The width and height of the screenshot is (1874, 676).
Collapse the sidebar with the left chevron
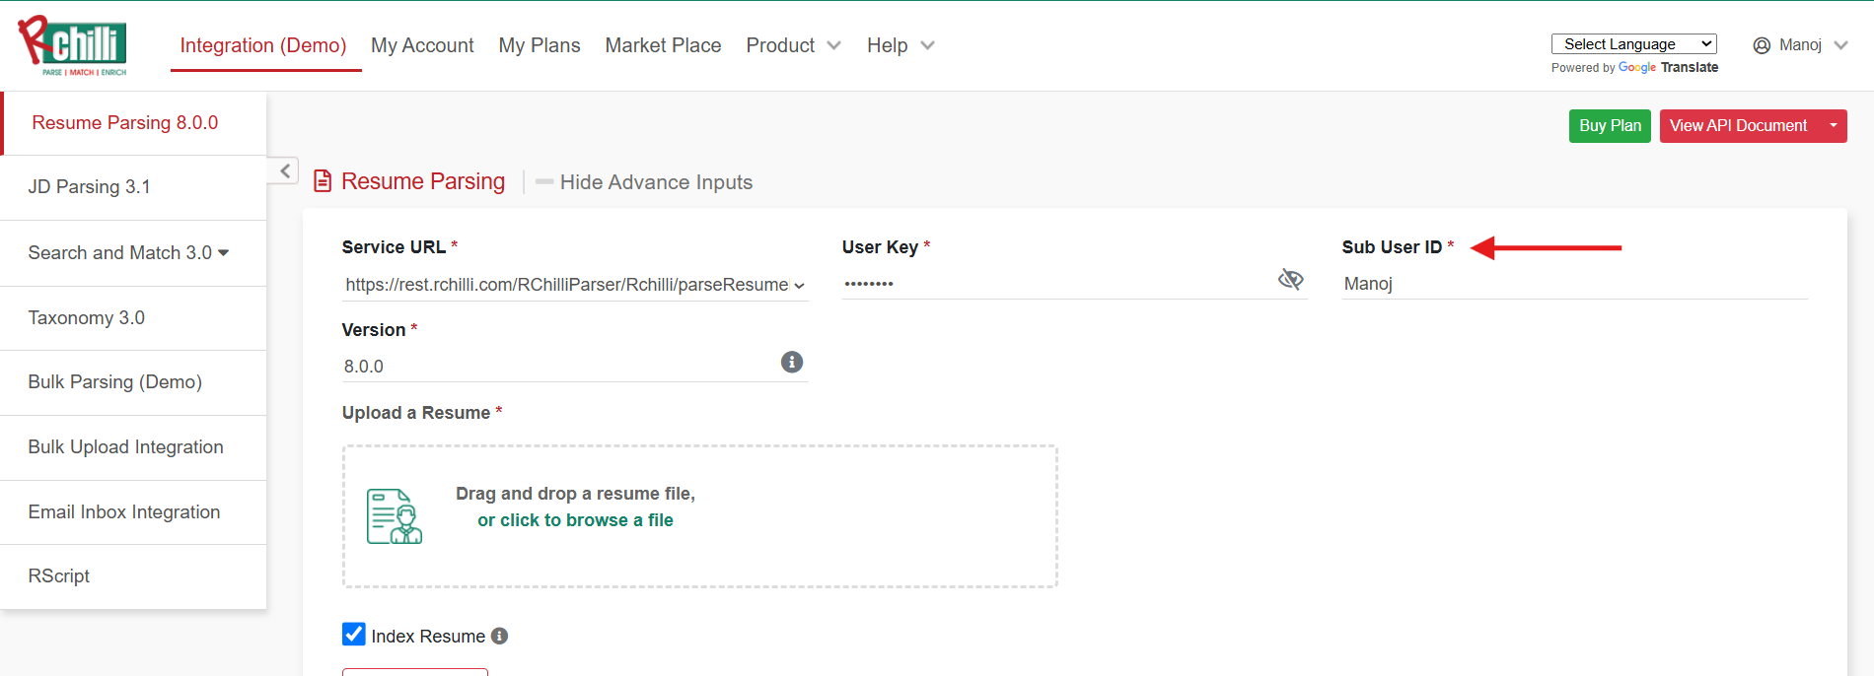click(284, 170)
